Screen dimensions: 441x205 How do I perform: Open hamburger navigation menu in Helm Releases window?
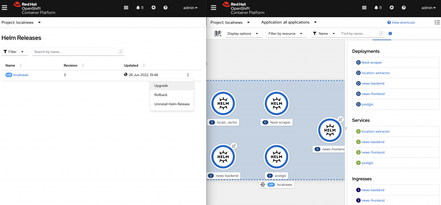[4, 8]
